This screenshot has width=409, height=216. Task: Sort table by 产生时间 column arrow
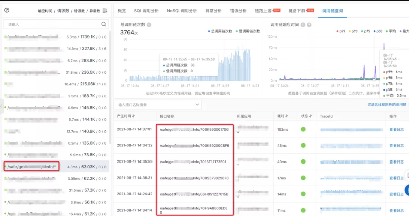click(134, 116)
